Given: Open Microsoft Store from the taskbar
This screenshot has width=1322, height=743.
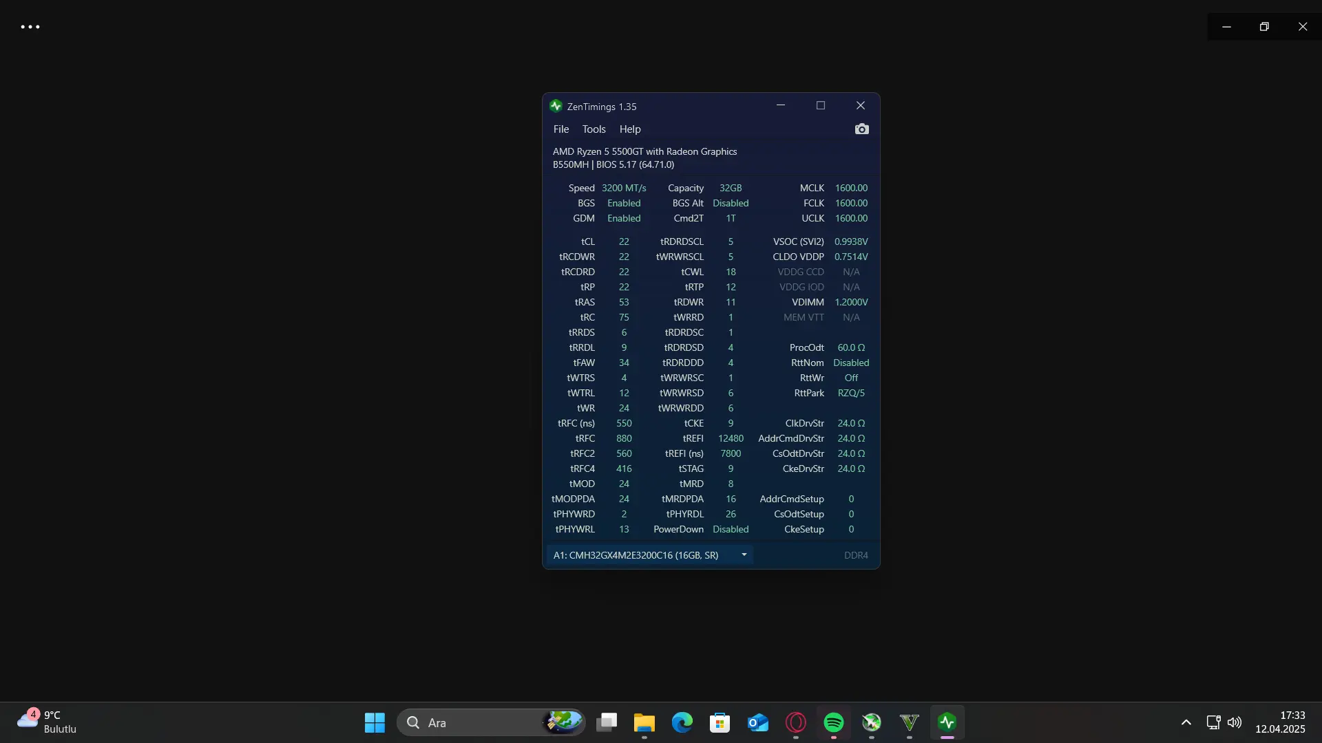Looking at the screenshot, I should [x=720, y=722].
